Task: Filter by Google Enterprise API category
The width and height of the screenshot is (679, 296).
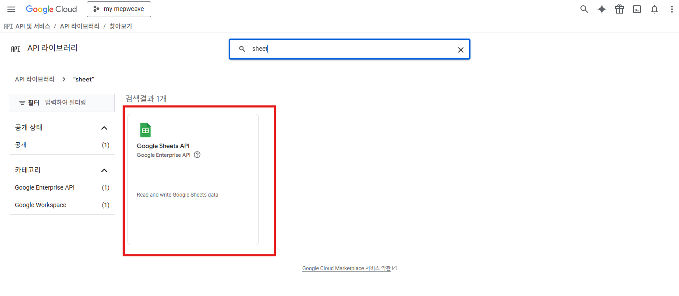Action: point(62,187)
